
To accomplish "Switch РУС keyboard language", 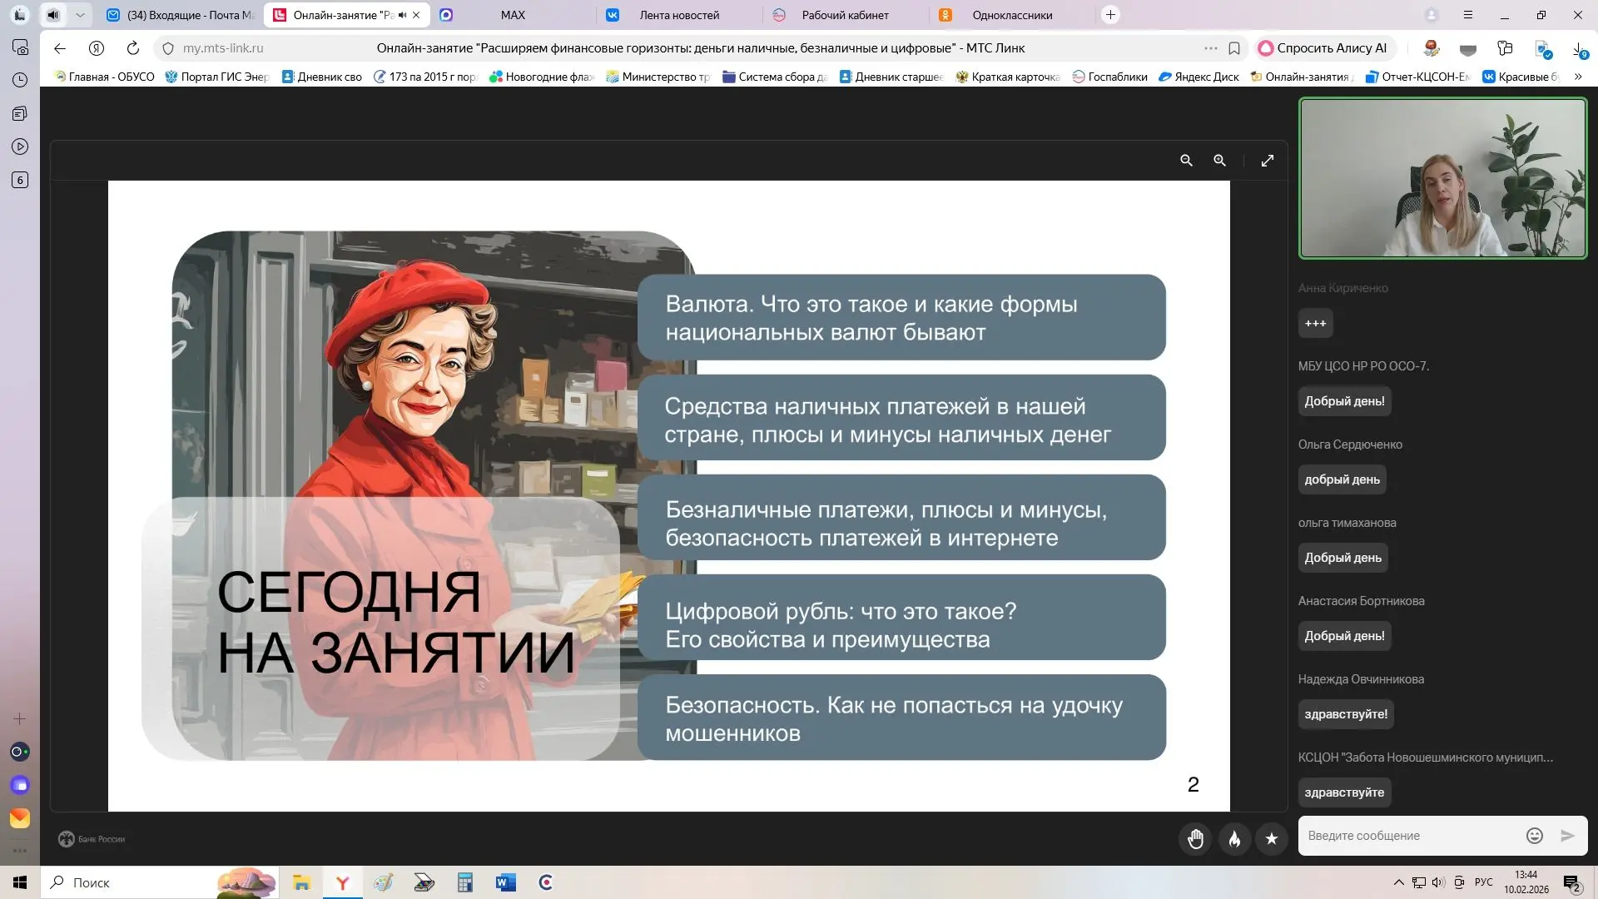I will coord(1484,882).
